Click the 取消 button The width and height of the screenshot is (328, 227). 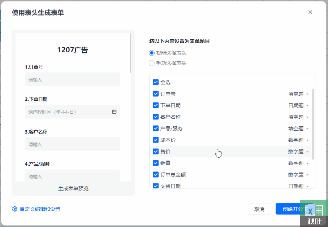tap(259, 209)
